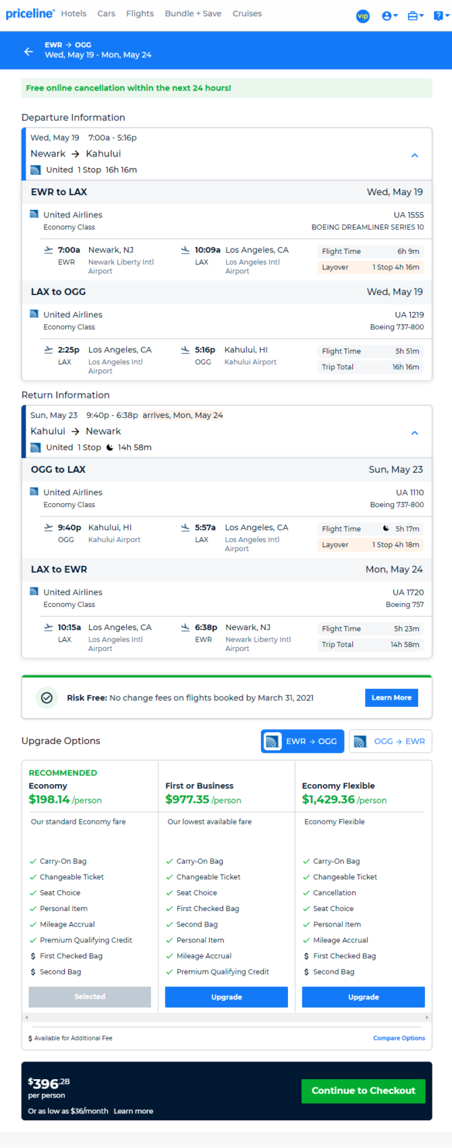The image size is (452, 1148).
Task: Click Learn more about monthly payments
Action: coord(134,1111)
